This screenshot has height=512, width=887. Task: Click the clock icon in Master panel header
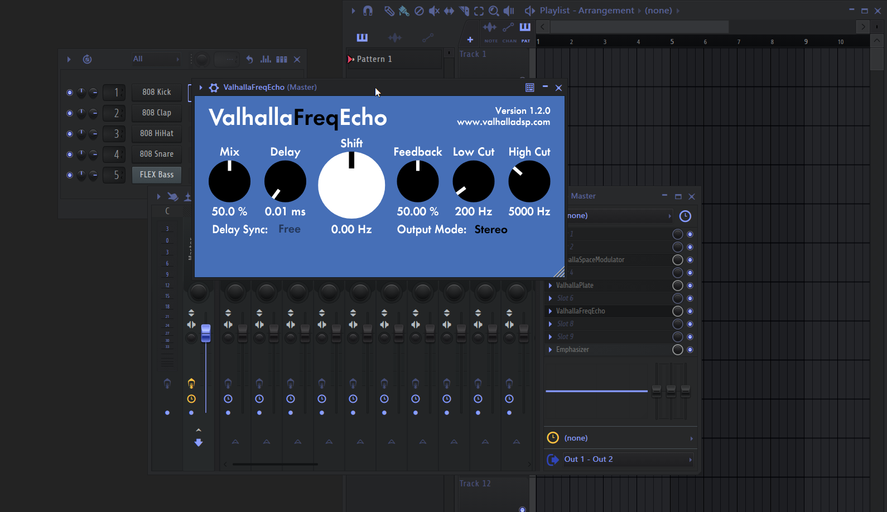(x=685, y=216)
